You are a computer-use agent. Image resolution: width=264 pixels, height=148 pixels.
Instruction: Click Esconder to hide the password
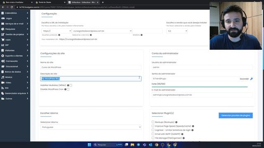244,79
